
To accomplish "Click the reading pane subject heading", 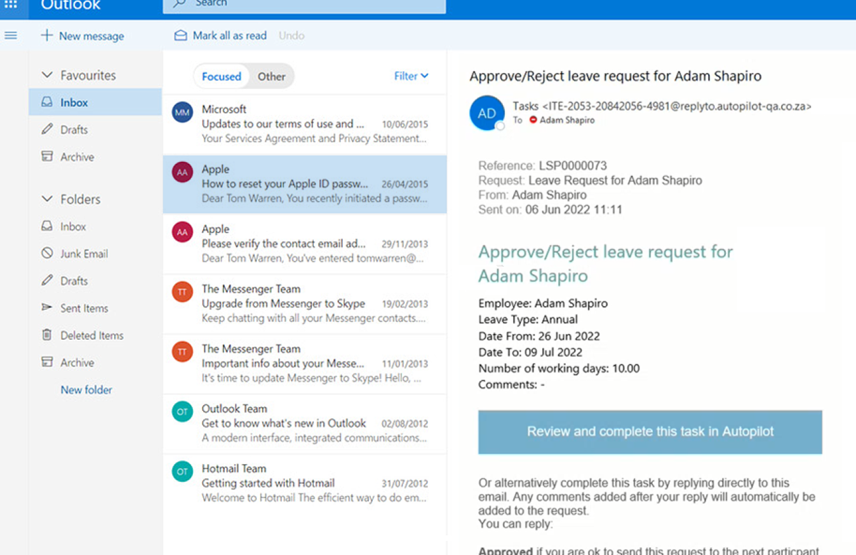I will tap(615, 76).
